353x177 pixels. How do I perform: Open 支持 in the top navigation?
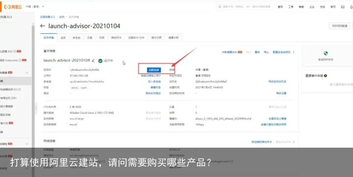pyautogui.click(x=323, y=7)
